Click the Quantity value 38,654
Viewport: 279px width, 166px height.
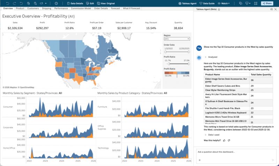pyautogui.click(x=178, y=28)
